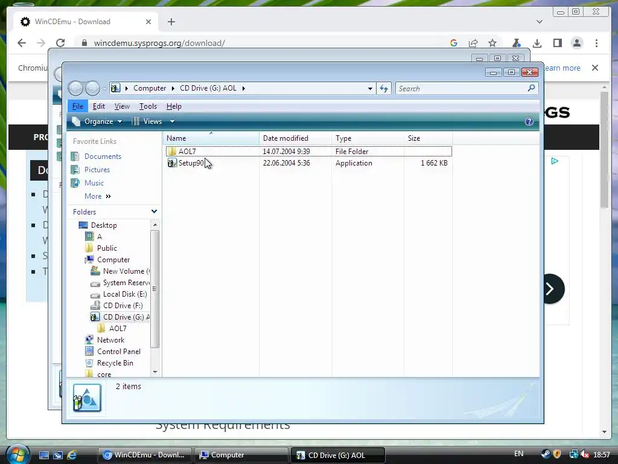The width and height of the screenshot is (618, 464).
Task: Click Computer breadcrumb in address bar
Action: tap(150, 88)
